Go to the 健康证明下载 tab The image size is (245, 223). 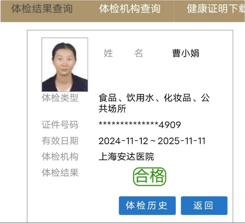216,9
